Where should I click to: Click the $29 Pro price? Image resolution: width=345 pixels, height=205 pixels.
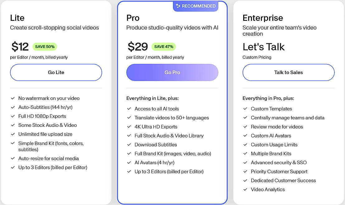pos(138,47)
